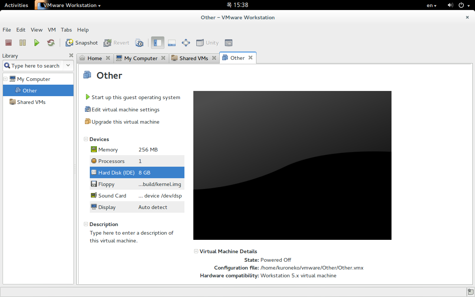Select the Display device row
Screen dimensions: 475x297
click(x=137, y=207)
